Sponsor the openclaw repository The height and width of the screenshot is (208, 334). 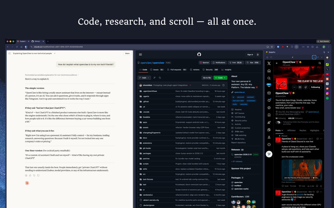pos(205,63)
